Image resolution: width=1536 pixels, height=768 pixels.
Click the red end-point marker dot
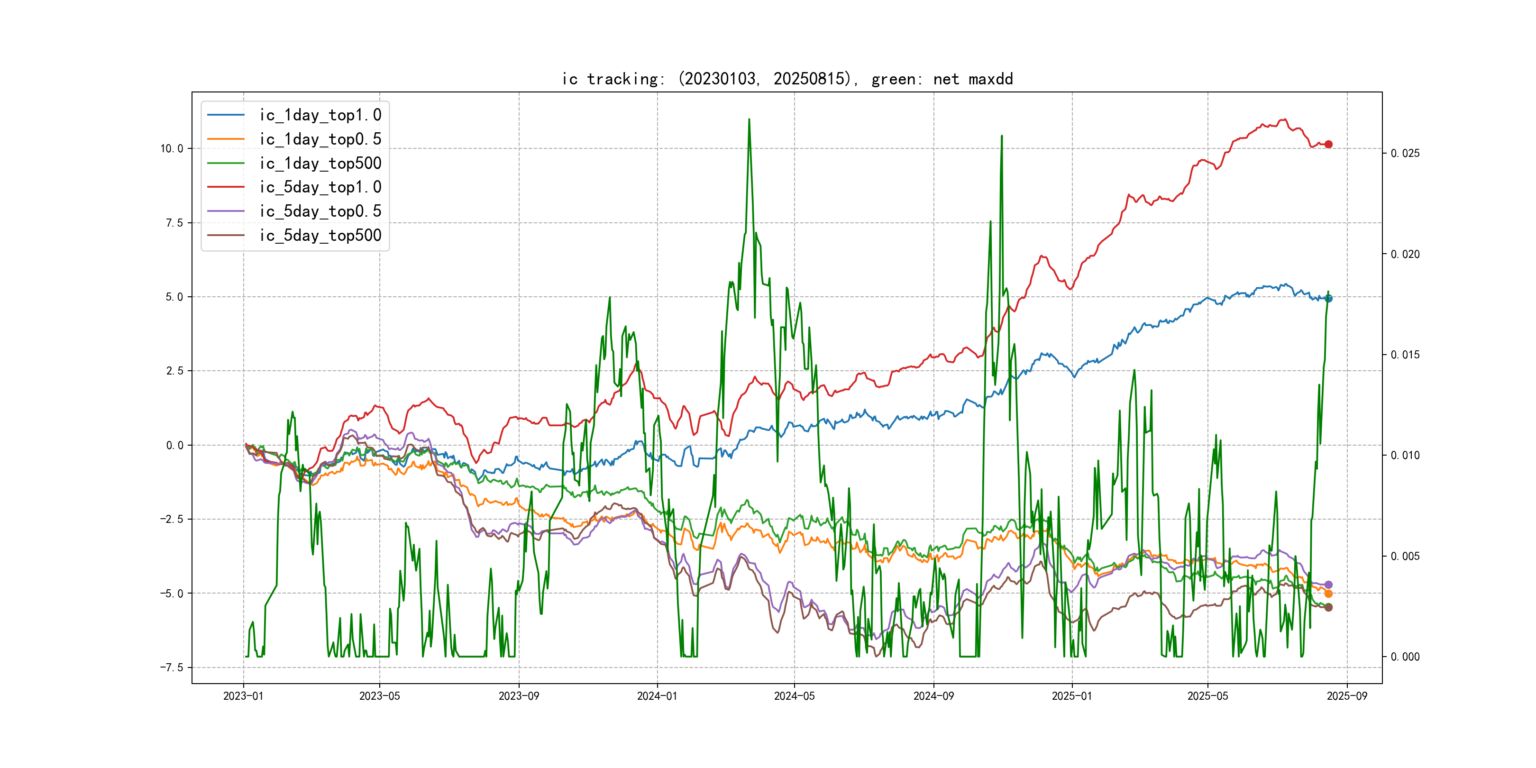point(1328,144)
